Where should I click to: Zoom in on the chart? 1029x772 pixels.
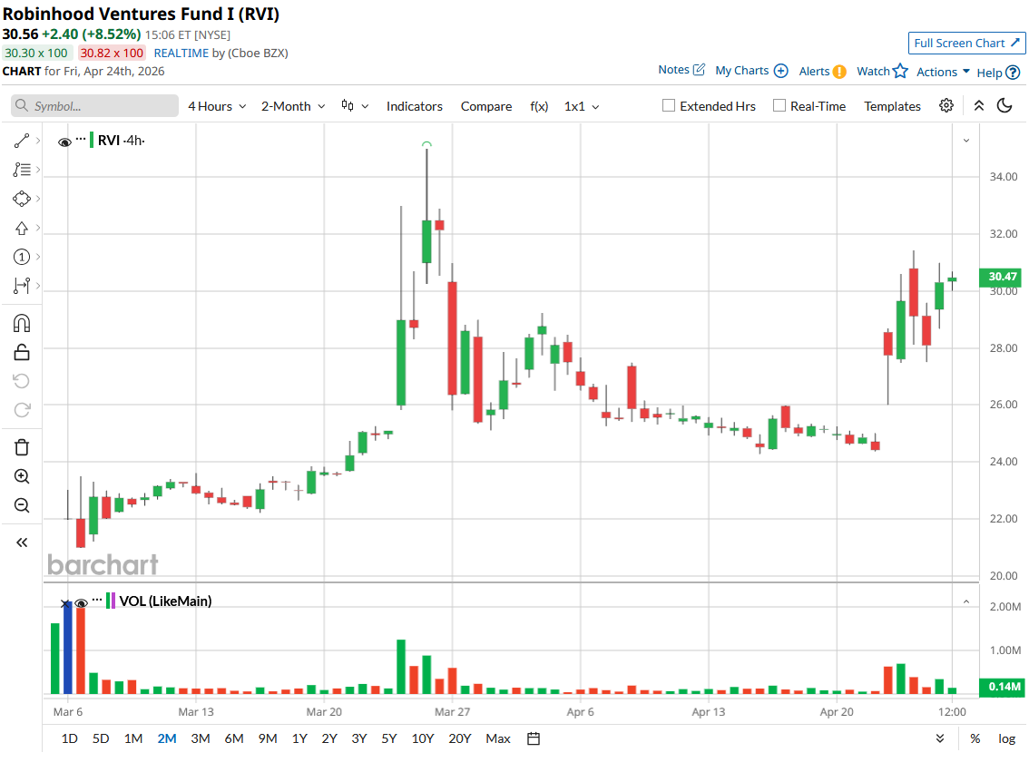(x=22, y=475)
